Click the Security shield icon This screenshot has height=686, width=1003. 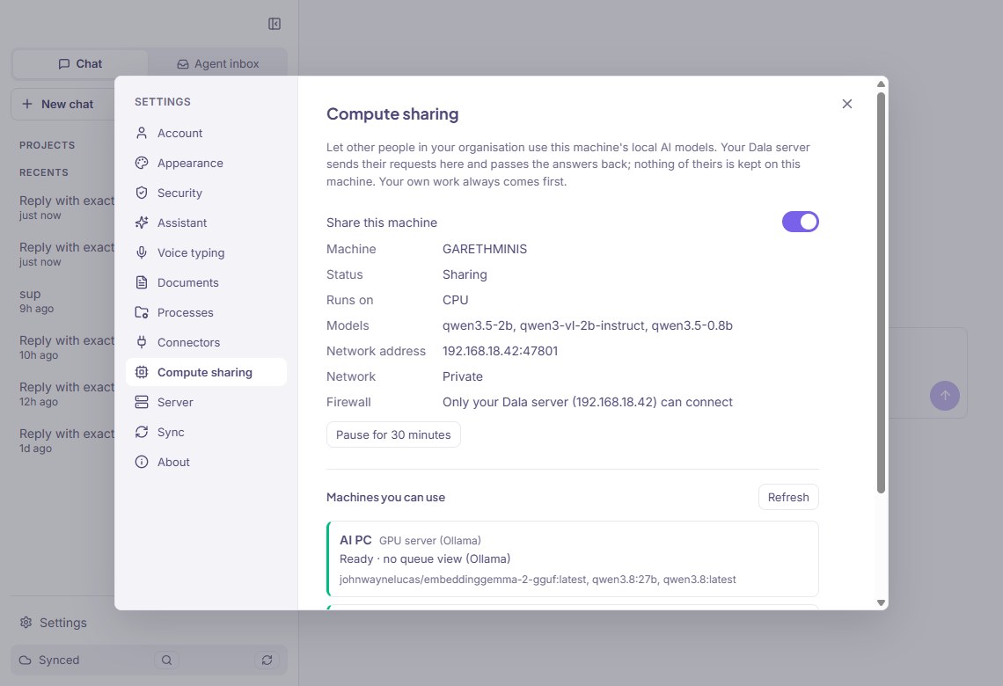[x=142, y=193]
